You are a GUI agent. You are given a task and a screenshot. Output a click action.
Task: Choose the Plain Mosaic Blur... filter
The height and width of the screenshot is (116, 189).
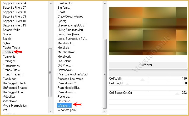(69, 88)
